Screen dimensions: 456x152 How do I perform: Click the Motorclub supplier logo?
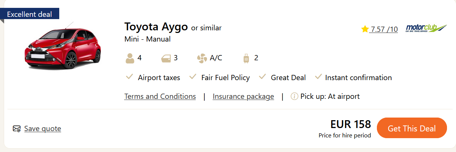(x=426, y=28)
